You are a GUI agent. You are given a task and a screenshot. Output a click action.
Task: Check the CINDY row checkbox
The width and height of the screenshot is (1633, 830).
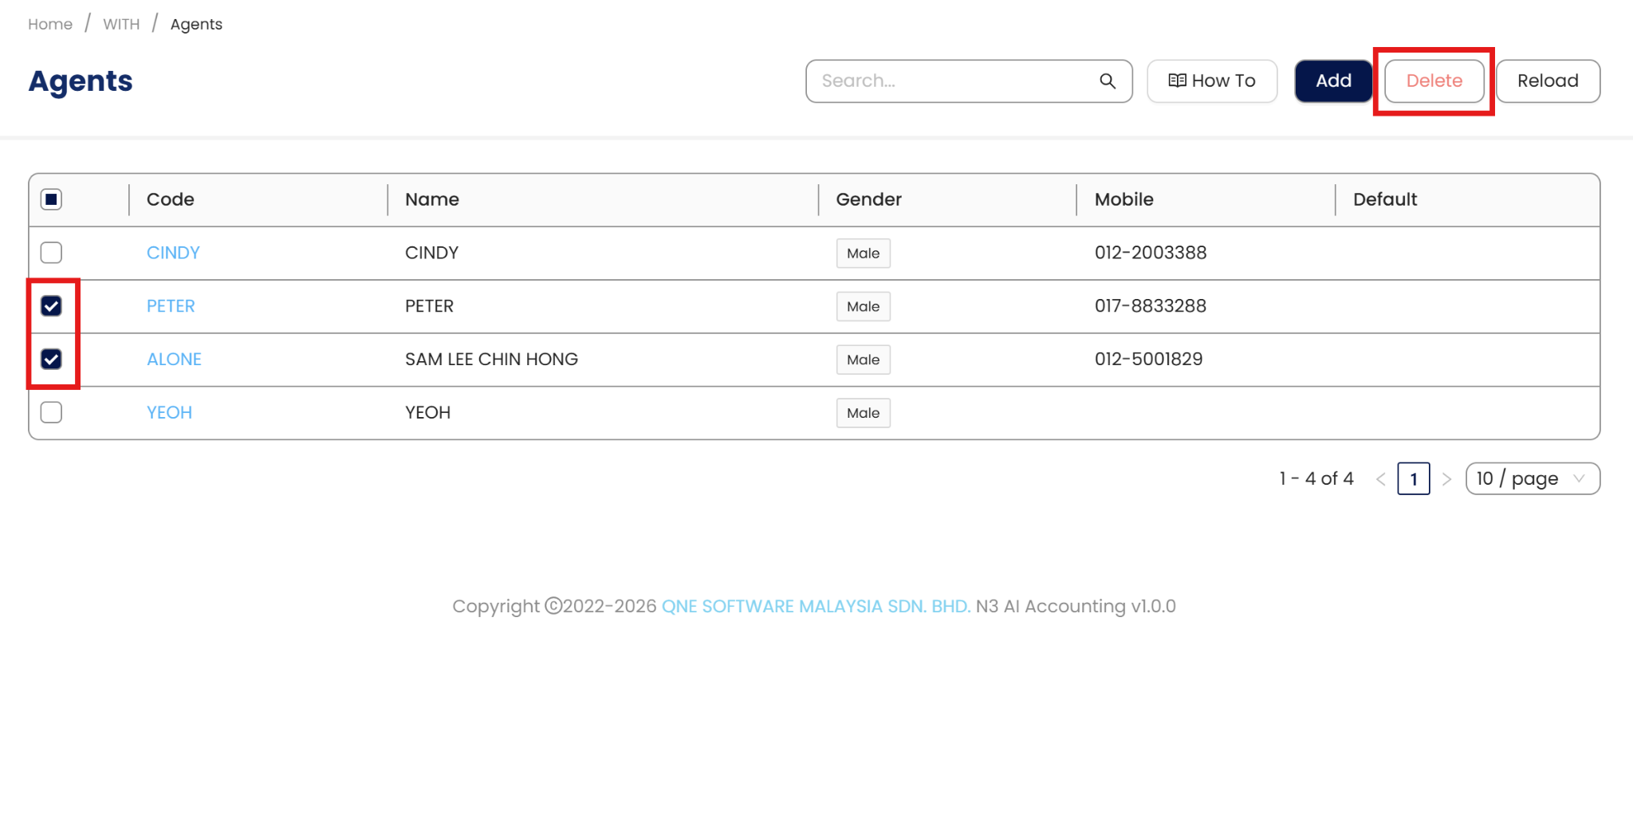pyautogui.click(x=52, y=253)
